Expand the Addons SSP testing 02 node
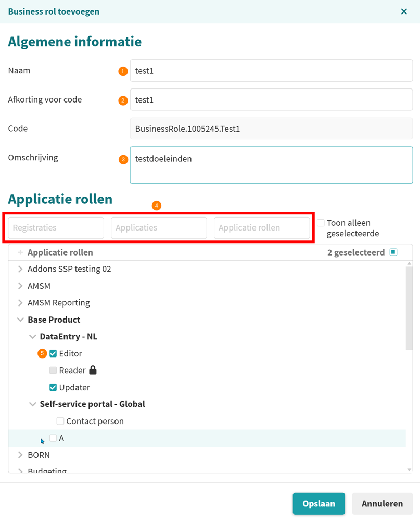The height and width of the screenshot is (523, 420). point(20,269)
